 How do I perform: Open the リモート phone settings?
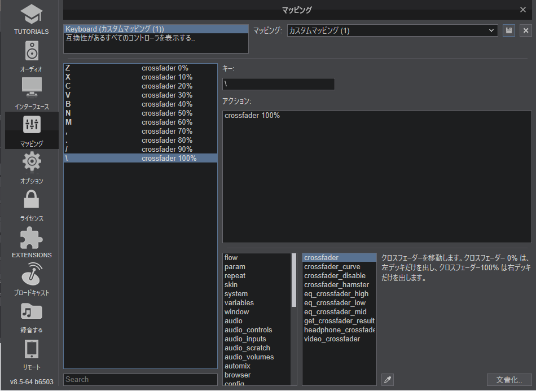(x=32, y=355)
